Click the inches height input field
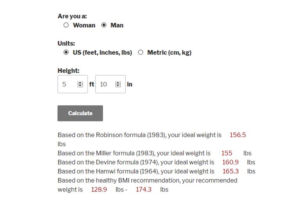This screenshot has width=289, height=205. click(111, 84)
